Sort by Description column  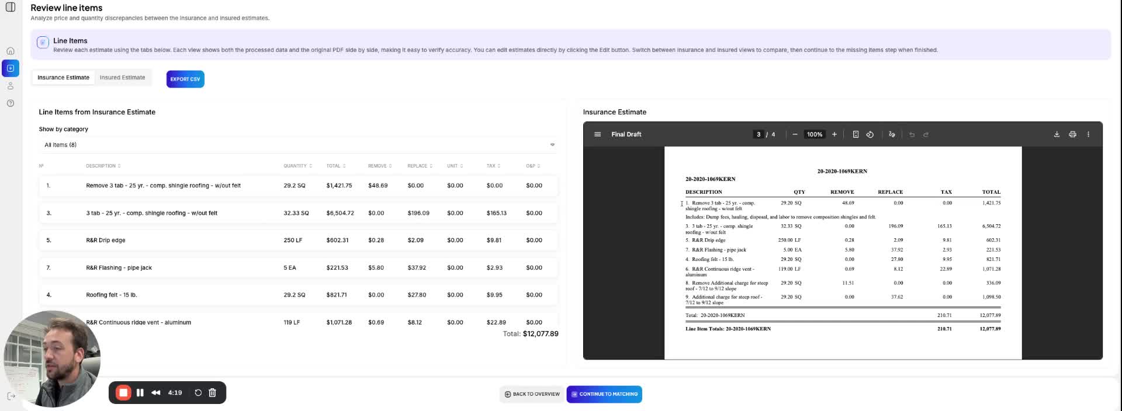103,166
